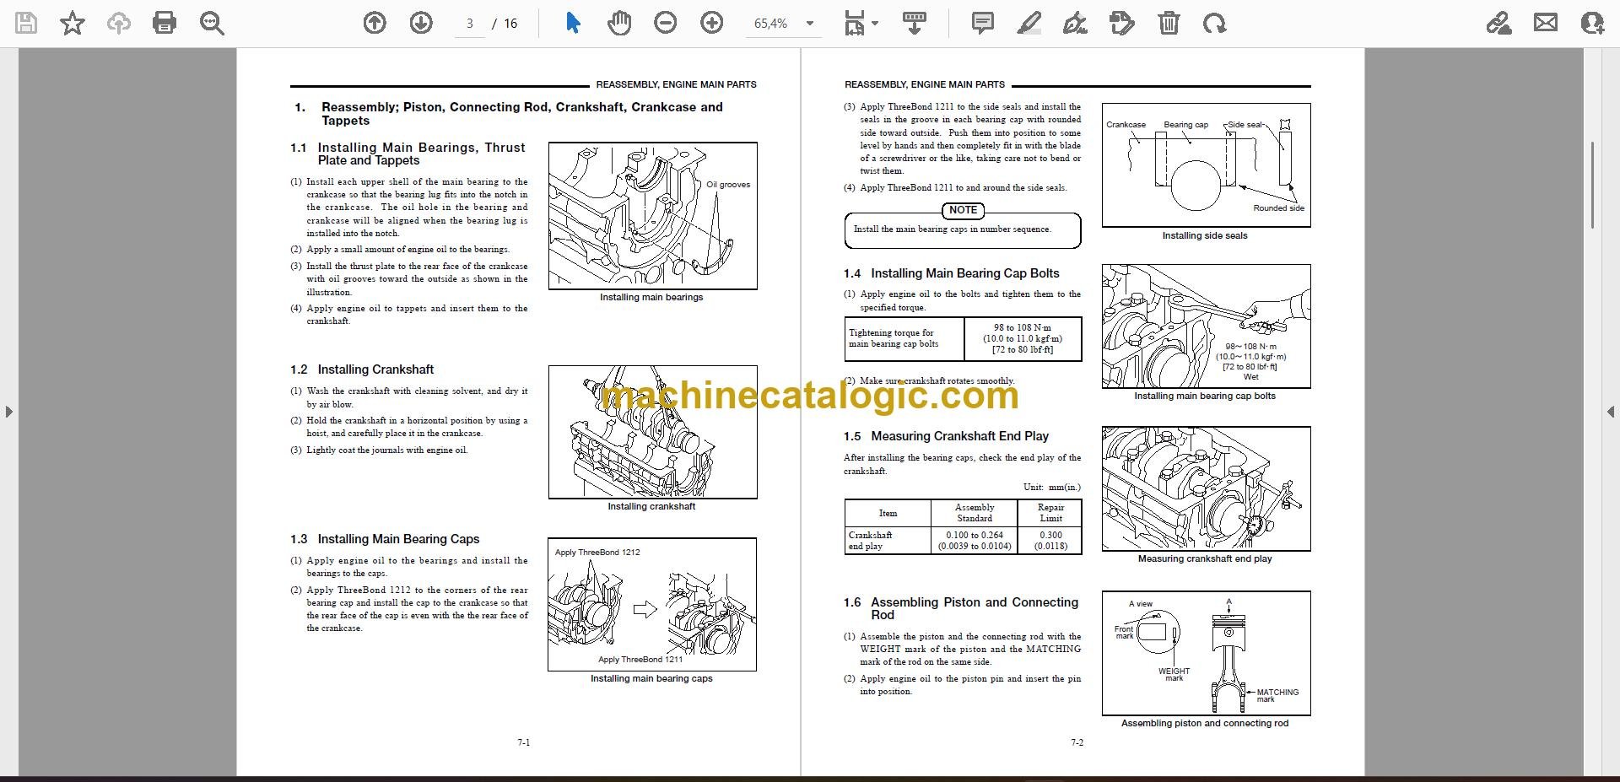Open the page fit options dropdown
1620x782 pixels.
point(861,24)
